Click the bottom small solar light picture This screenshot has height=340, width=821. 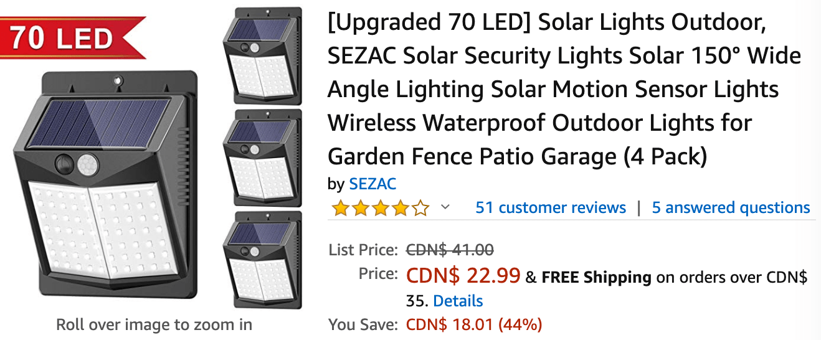(262, 260)
